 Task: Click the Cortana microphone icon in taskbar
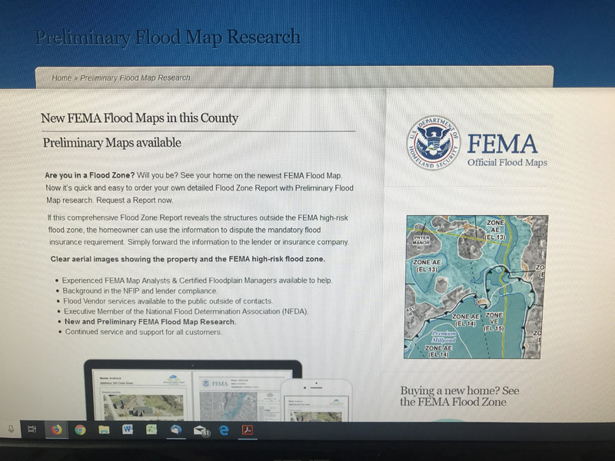click(x=11, y=429)
